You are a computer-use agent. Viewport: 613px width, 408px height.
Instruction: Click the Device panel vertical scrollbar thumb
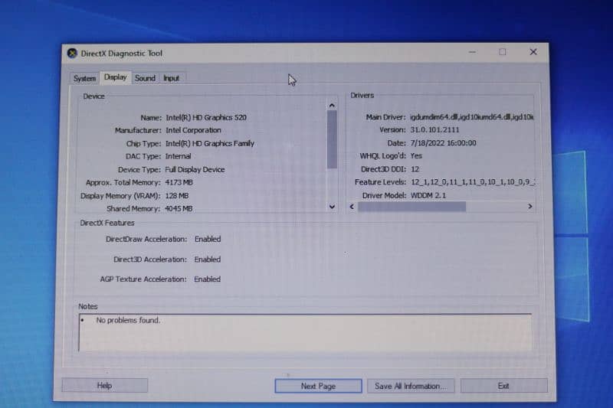(x=332, y=139)
